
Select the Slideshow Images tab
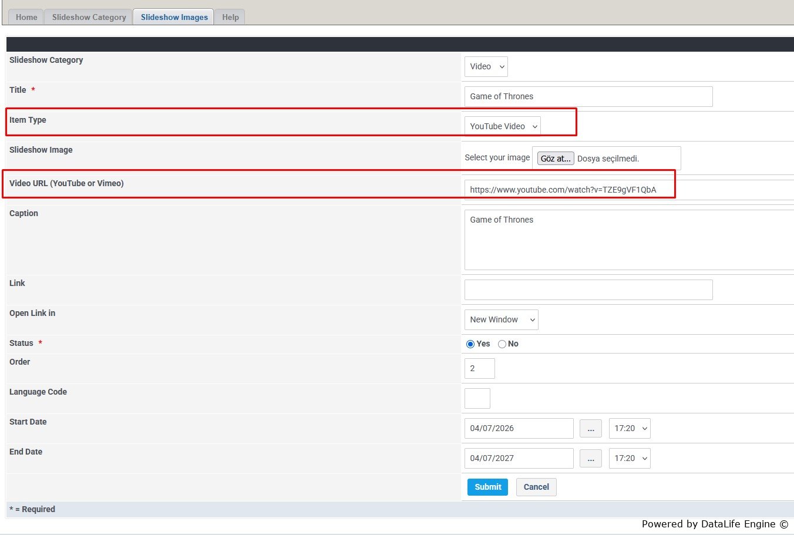point(174,17)
